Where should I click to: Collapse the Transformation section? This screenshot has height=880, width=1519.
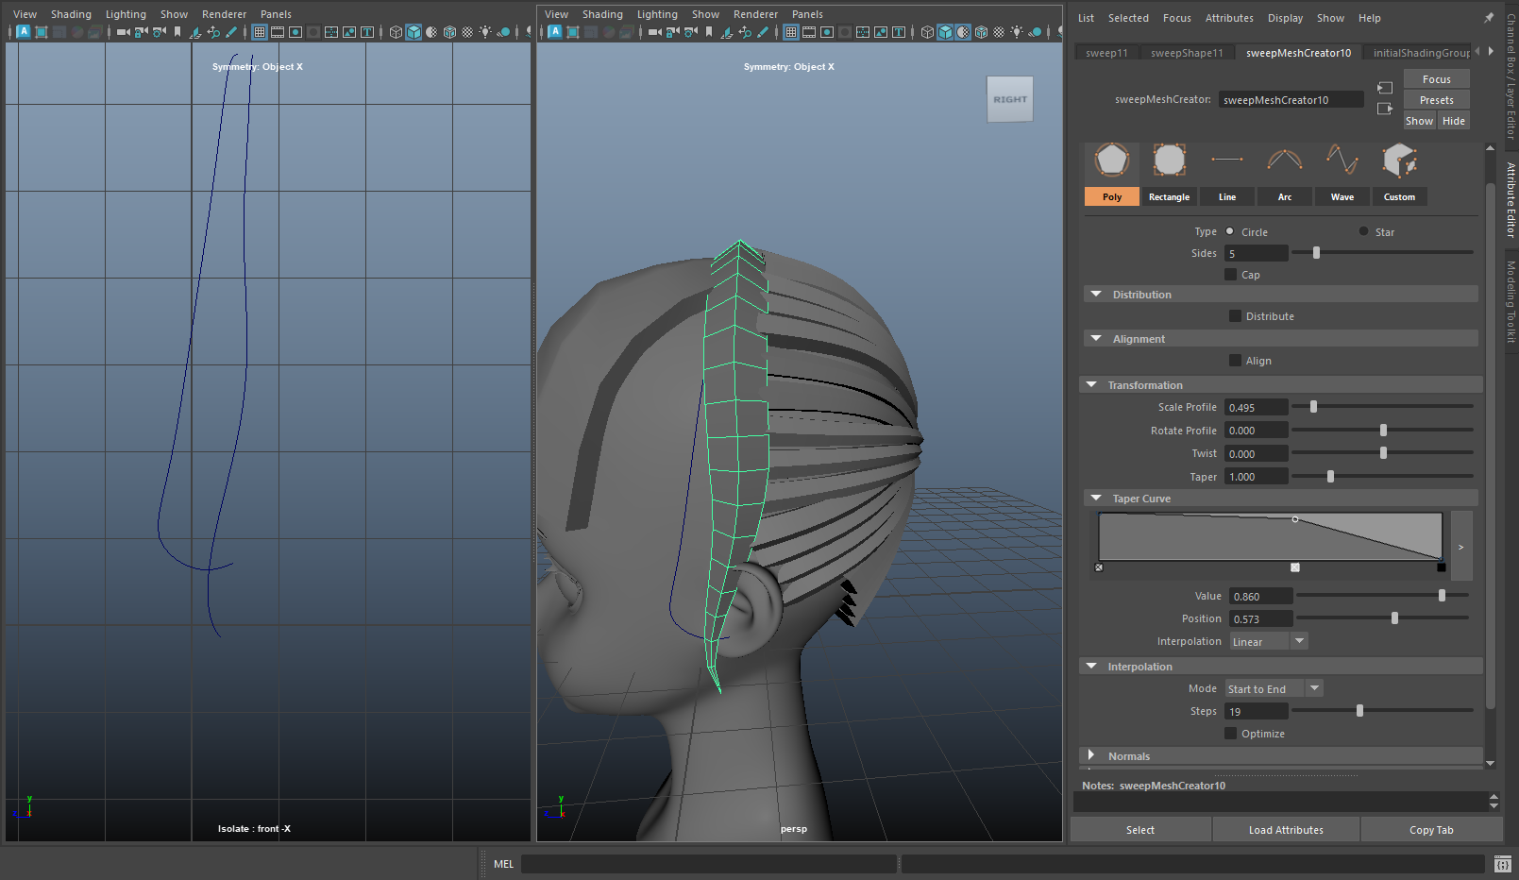click(1091, 385)
